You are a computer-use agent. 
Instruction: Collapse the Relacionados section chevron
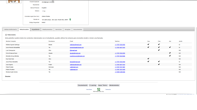click(x=6, y=35)
